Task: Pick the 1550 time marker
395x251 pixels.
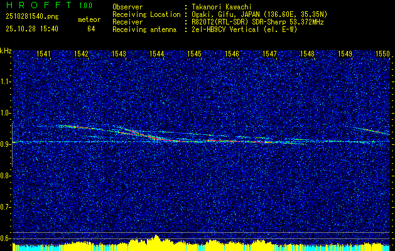Action: (382, 55)
